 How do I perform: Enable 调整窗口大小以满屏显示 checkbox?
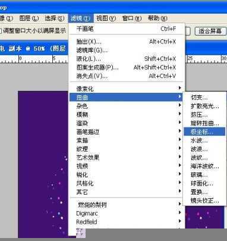coord(1,31)
